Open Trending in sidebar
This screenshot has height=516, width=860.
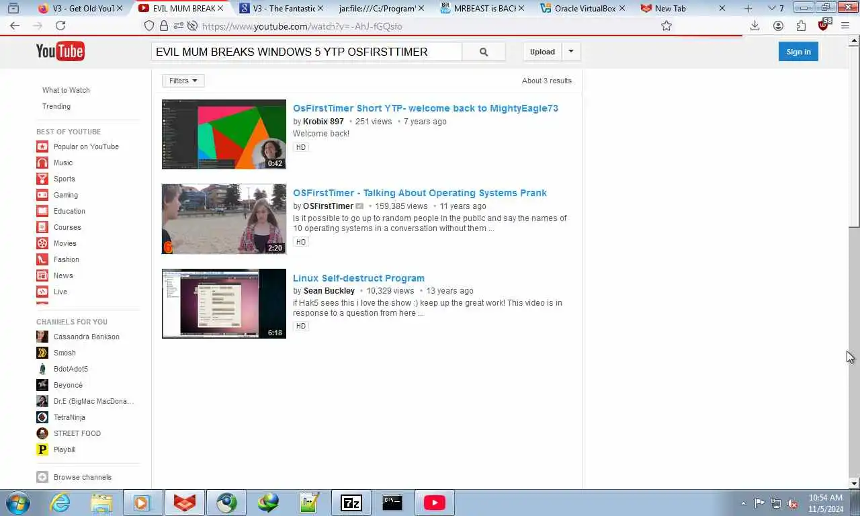click(56, 106)
